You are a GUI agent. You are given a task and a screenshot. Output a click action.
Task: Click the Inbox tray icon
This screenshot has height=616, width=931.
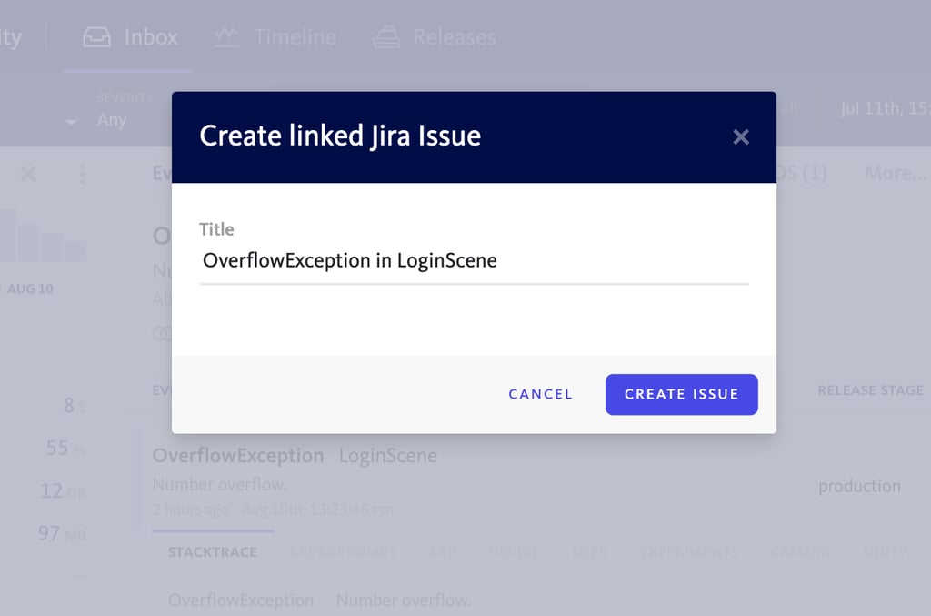tap(96, 37)
